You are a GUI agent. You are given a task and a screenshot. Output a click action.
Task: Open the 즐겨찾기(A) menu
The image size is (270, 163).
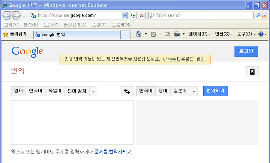75,25
